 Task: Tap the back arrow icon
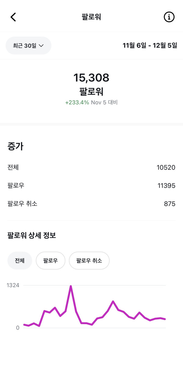[13, 17]
